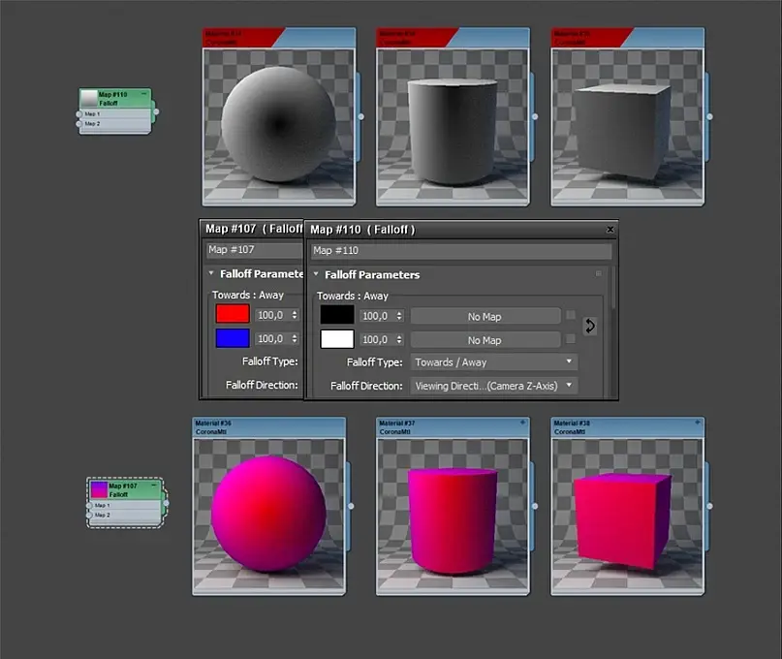This screenshot has height=659, width=782.
Task: Click spinner arrows of blue swatch 100,0 value
Action: click(x=295, y=339)
